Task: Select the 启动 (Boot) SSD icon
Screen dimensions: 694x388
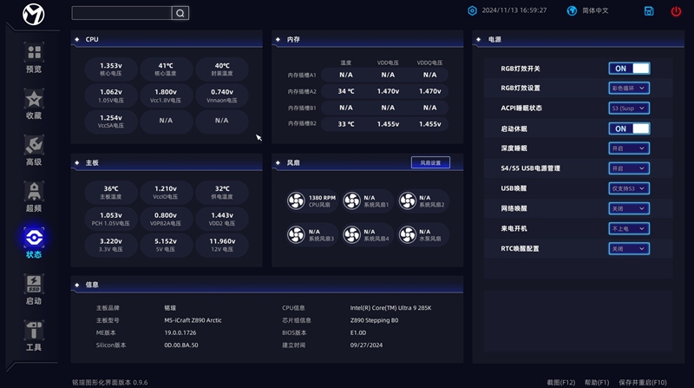Action: coord(34,289)
